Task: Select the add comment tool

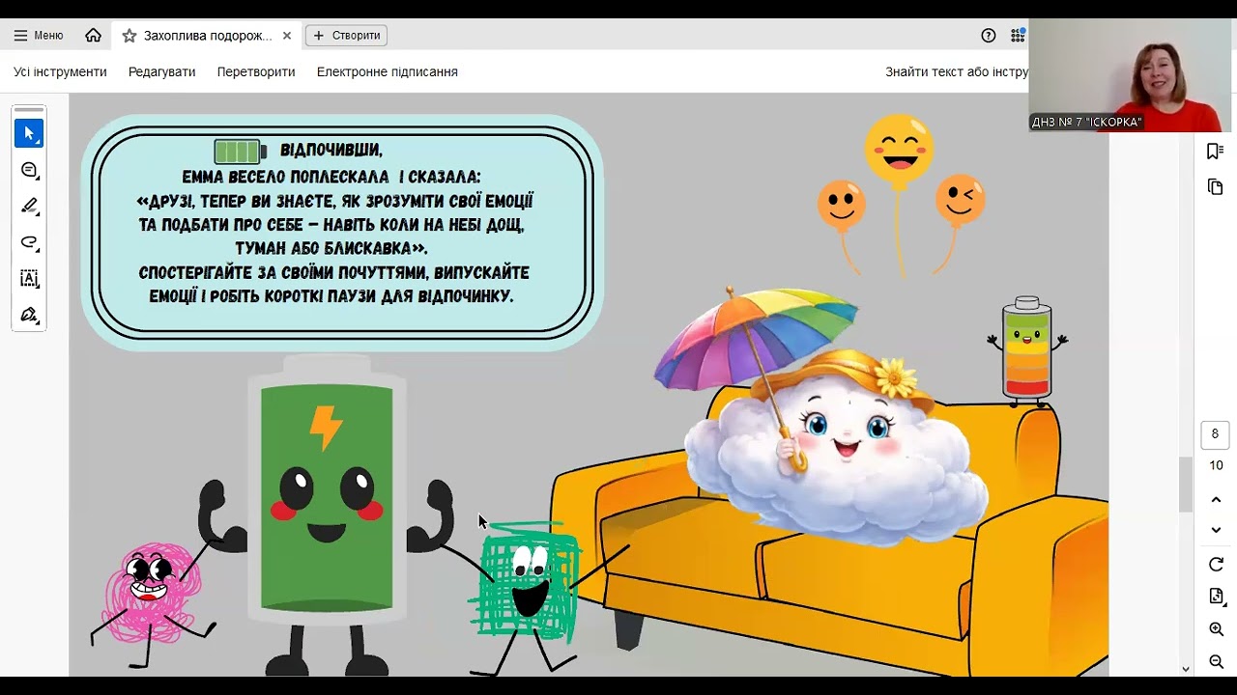Action: pyautogui.click(x=29, y=170)
